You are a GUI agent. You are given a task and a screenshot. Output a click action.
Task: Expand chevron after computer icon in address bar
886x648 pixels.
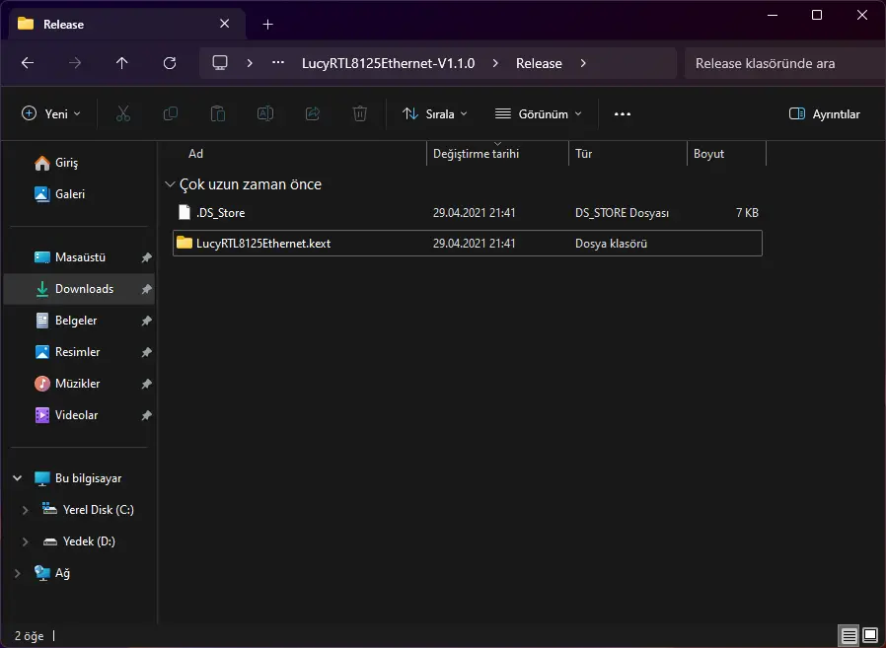(250, 63)
